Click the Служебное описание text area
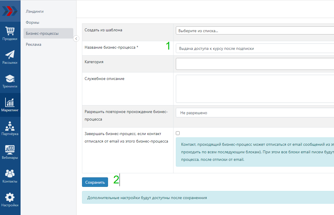 tap(255, 89)
